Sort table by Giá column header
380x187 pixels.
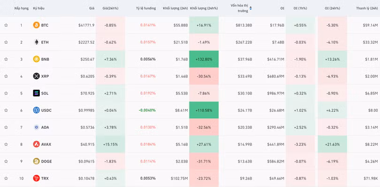click(x=91, y=8)
